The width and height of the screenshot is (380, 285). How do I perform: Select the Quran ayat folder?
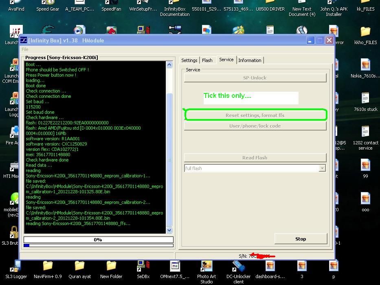click(79, 269)
